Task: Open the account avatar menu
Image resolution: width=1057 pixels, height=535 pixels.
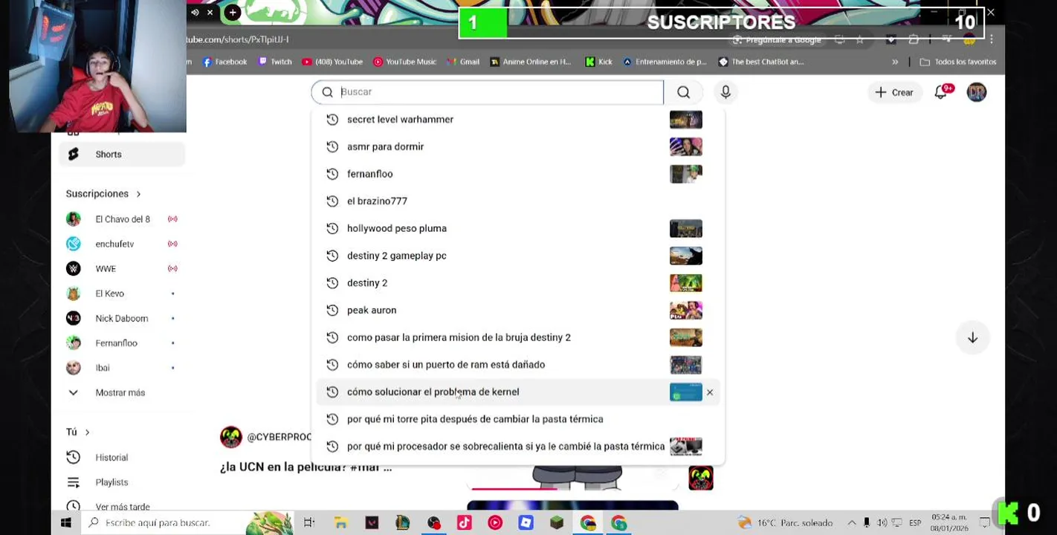Action: click(x=976, y=92)
